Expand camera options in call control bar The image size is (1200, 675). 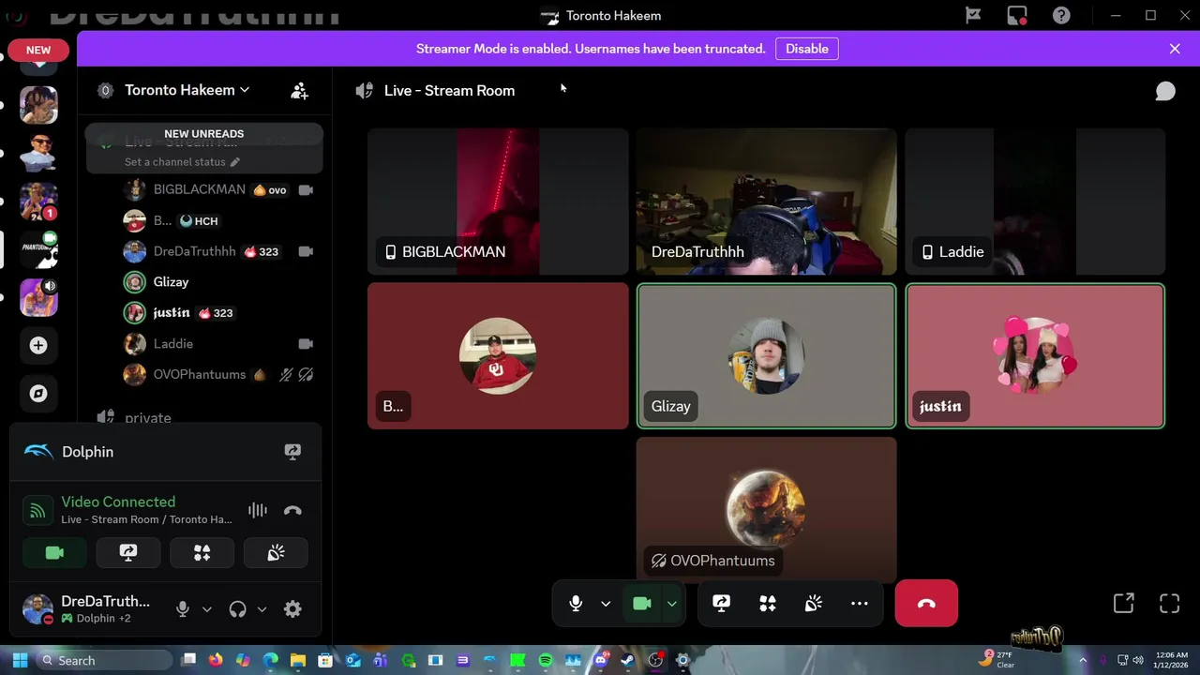pyautogui.click(x=671, y=603)
